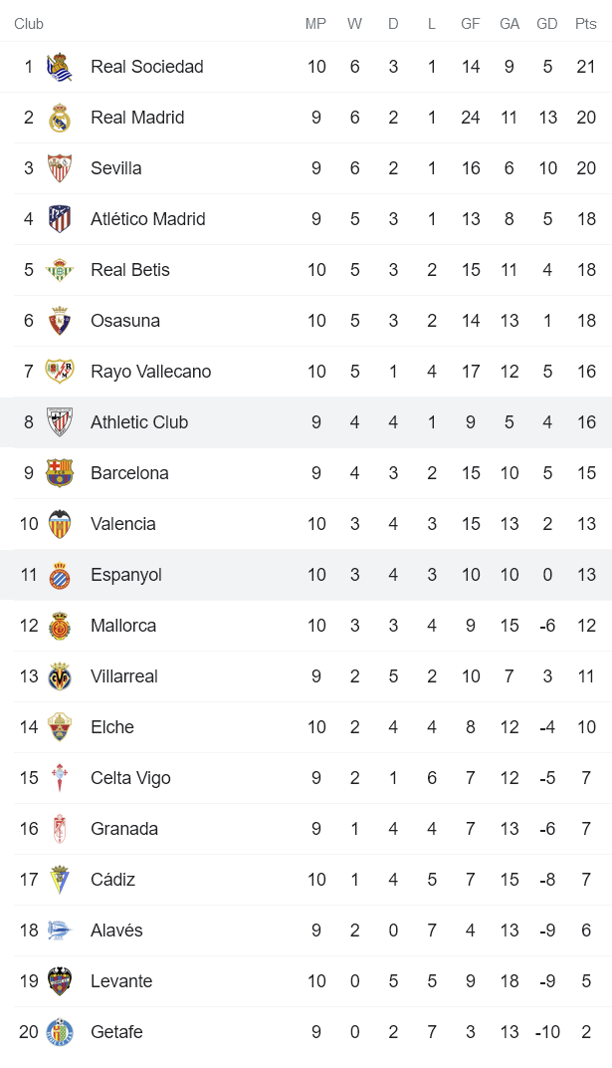This screenshot has height=1068, width=612.
Task: Click the Celta Vigo crest icon
Action: click(60, 778)
